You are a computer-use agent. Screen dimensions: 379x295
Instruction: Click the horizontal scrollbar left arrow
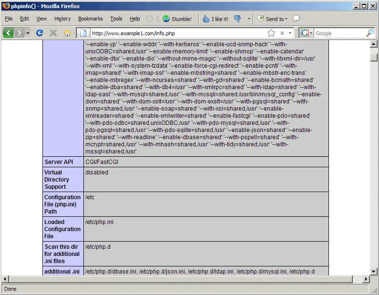[5, 279]
